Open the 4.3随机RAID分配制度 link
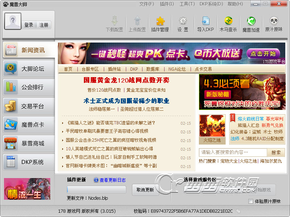The width and height of the screenshot is (290, 217). (x=263, y=139)
